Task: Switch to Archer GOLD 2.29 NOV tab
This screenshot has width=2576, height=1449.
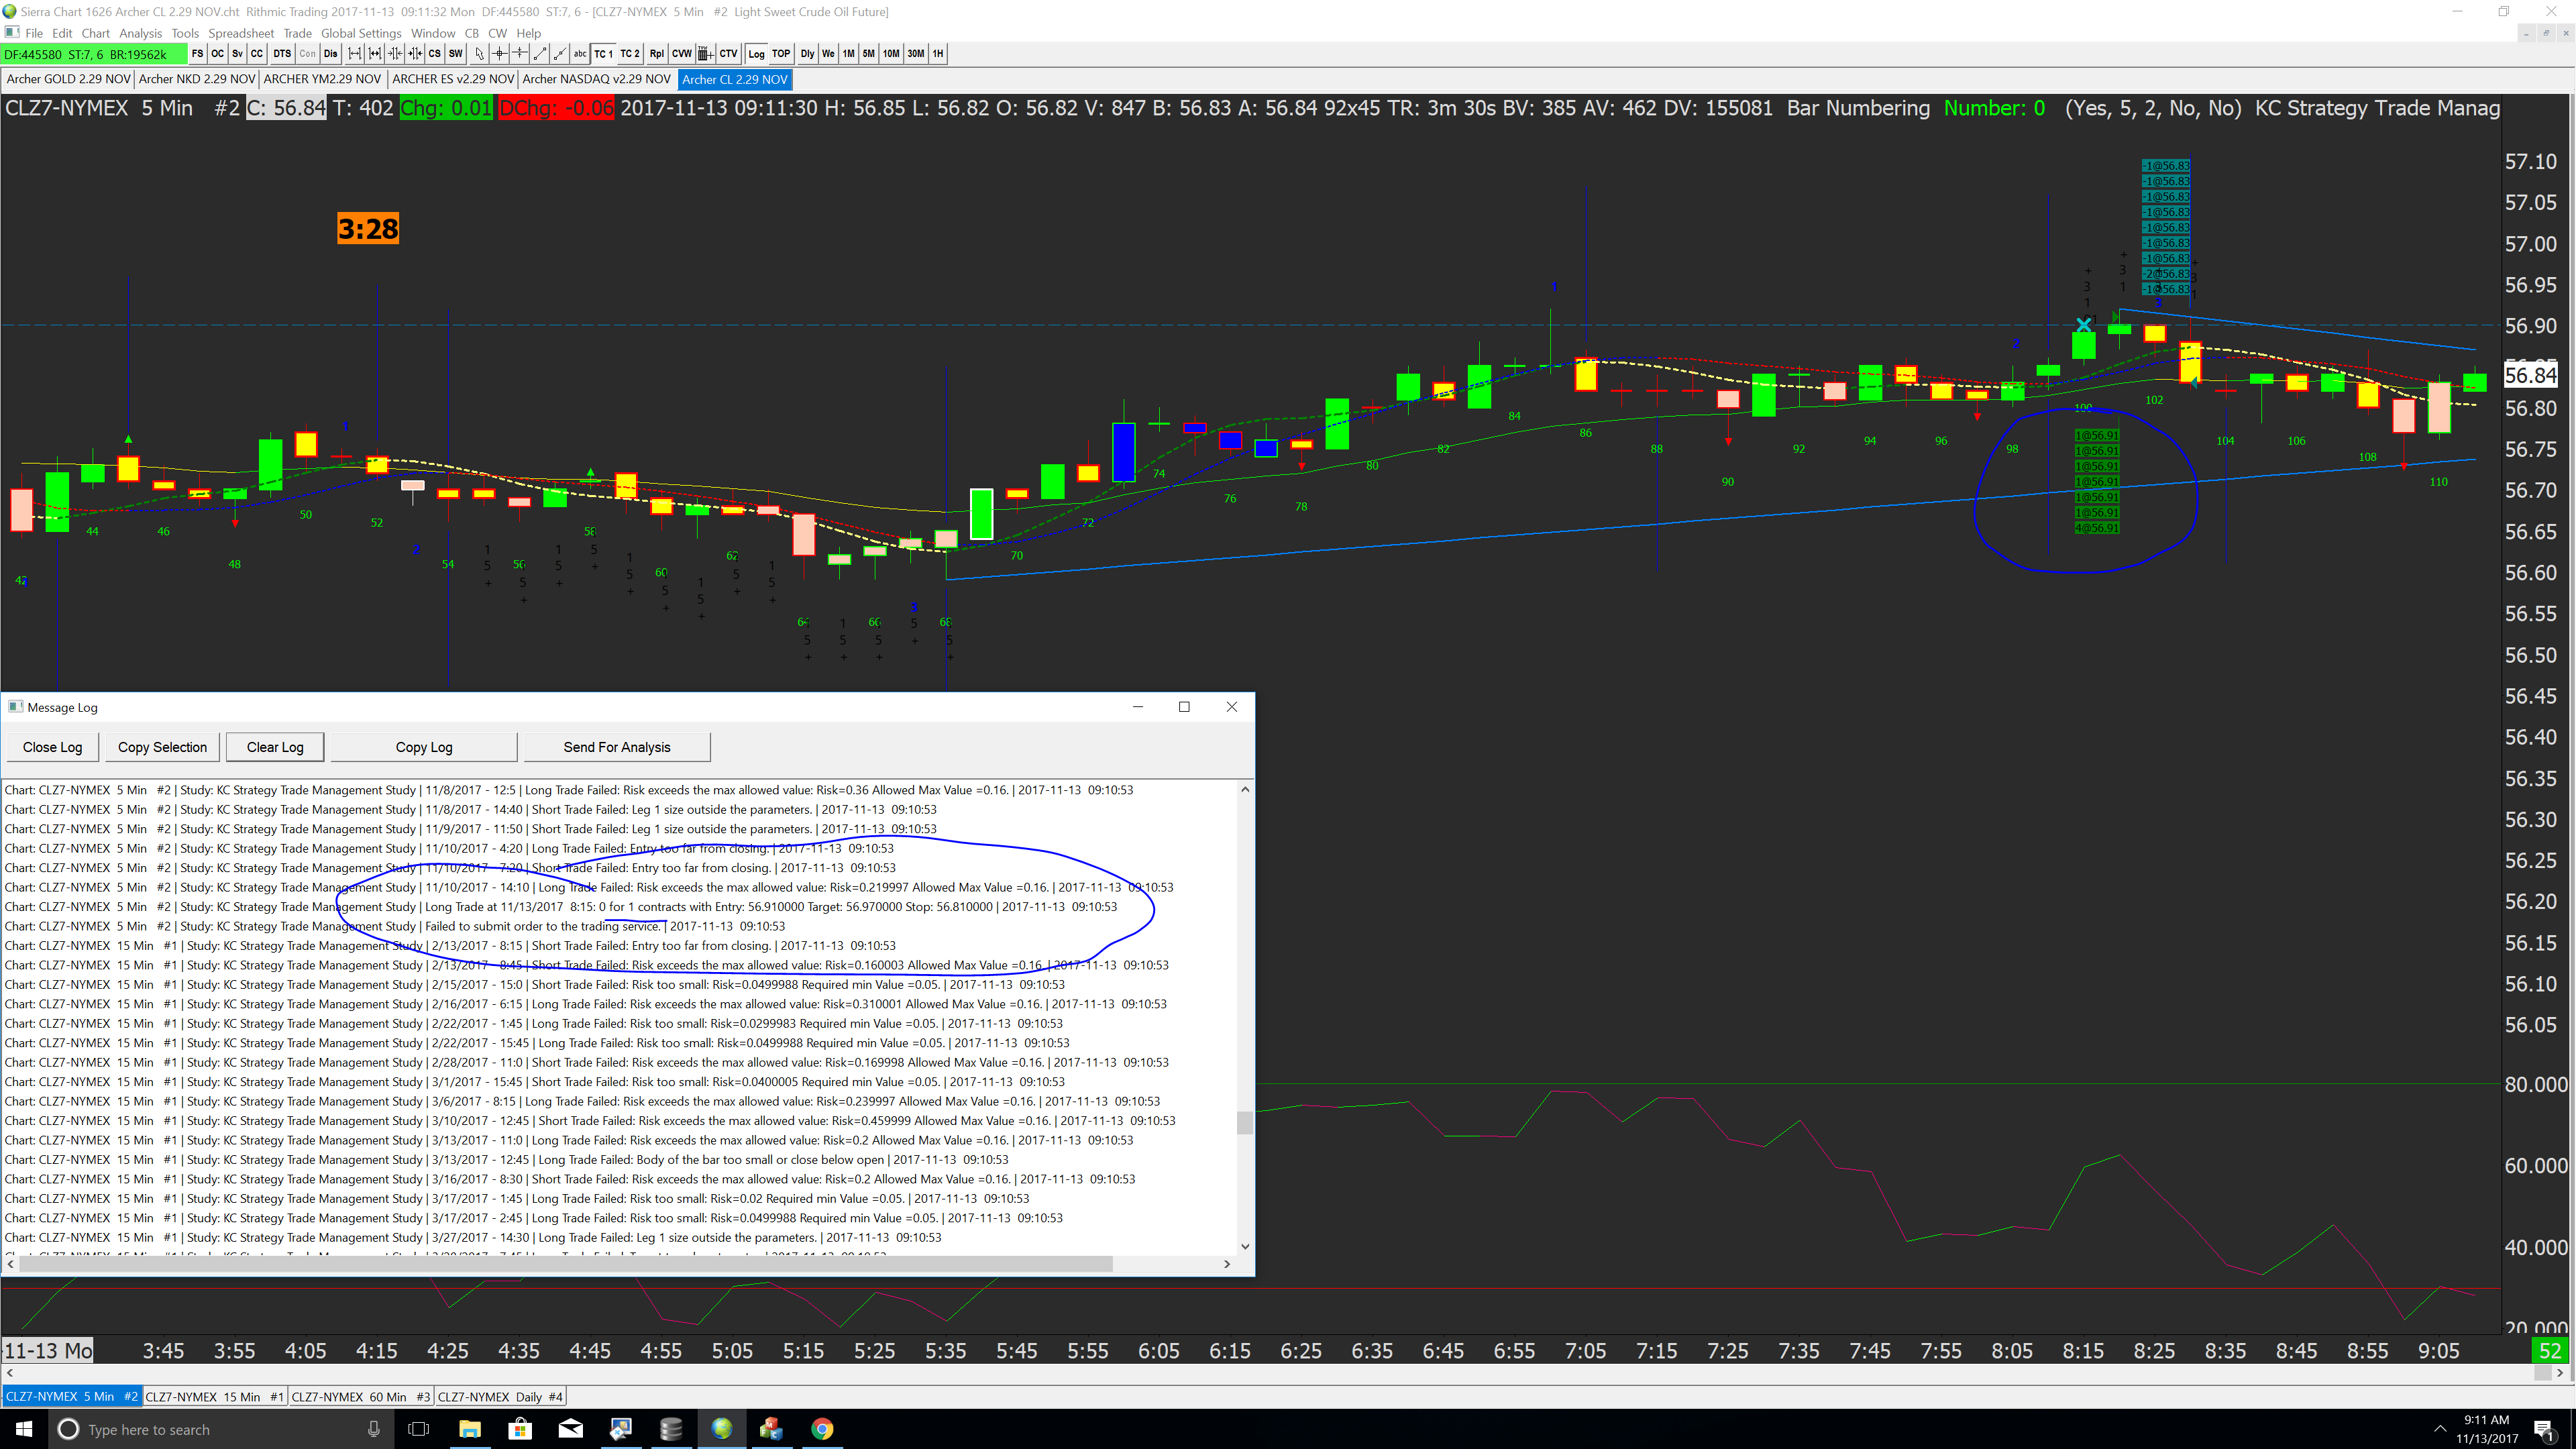Action: 68,79
